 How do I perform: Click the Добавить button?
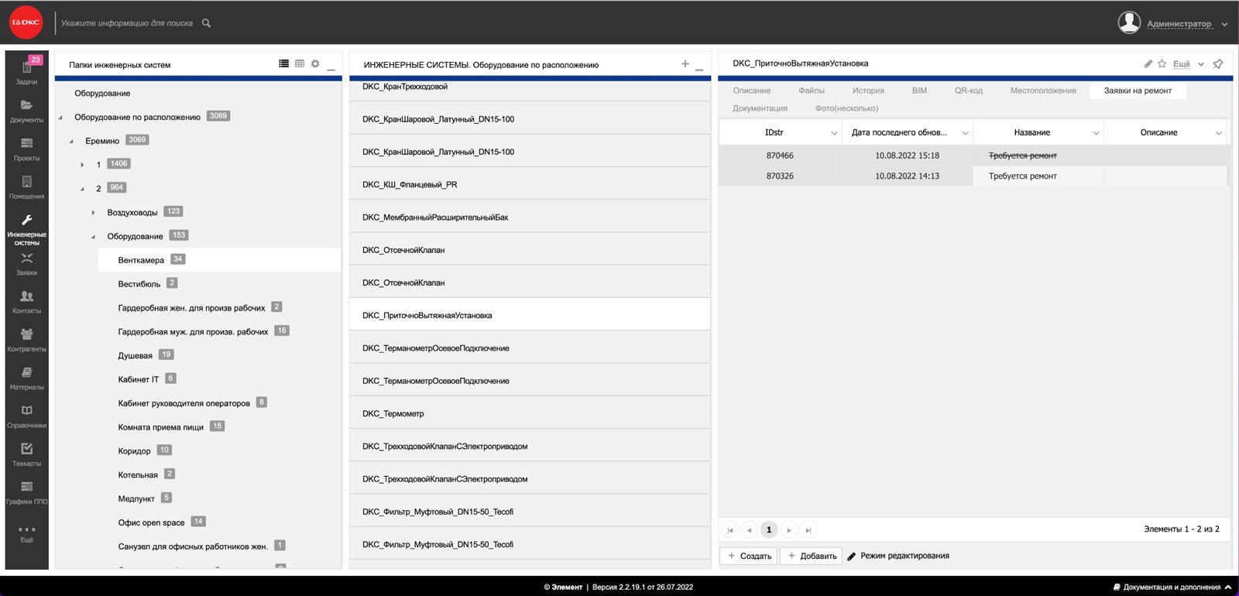click(812, 556)
